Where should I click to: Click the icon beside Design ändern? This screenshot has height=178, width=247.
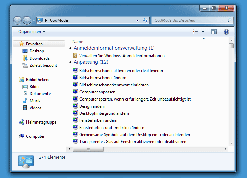[75, 106]
